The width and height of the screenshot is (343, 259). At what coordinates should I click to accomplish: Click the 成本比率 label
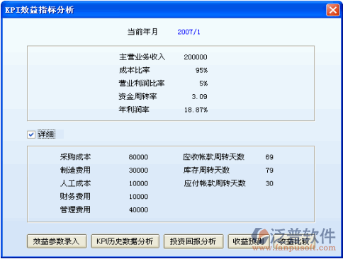tap(134, 70)
